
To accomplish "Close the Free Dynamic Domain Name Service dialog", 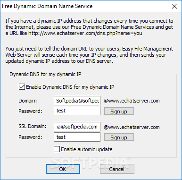I will (x=174, y=6).
